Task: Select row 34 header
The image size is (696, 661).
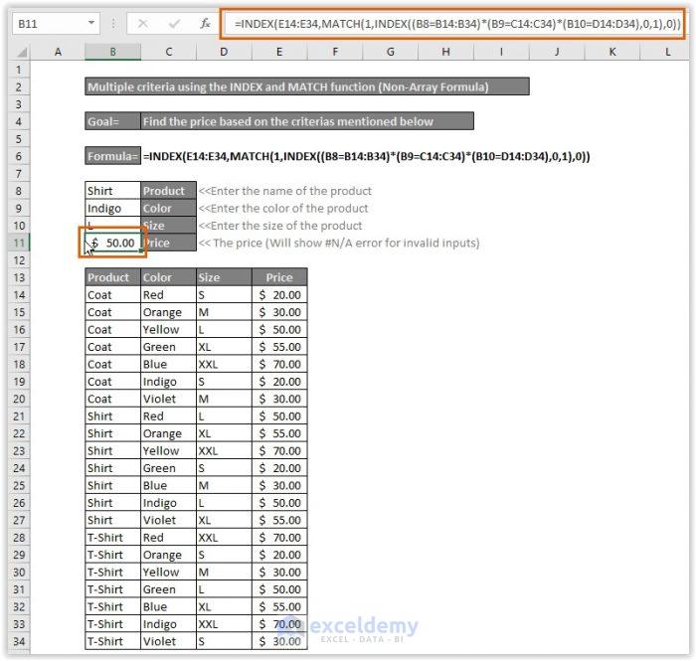Action: (x=19, y=641)
